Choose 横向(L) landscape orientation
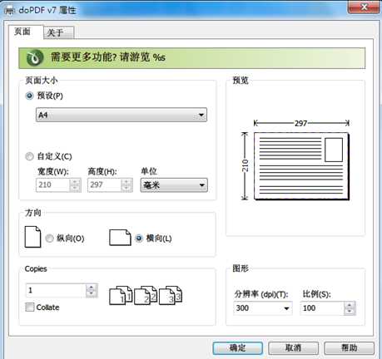 pos(139,239)
